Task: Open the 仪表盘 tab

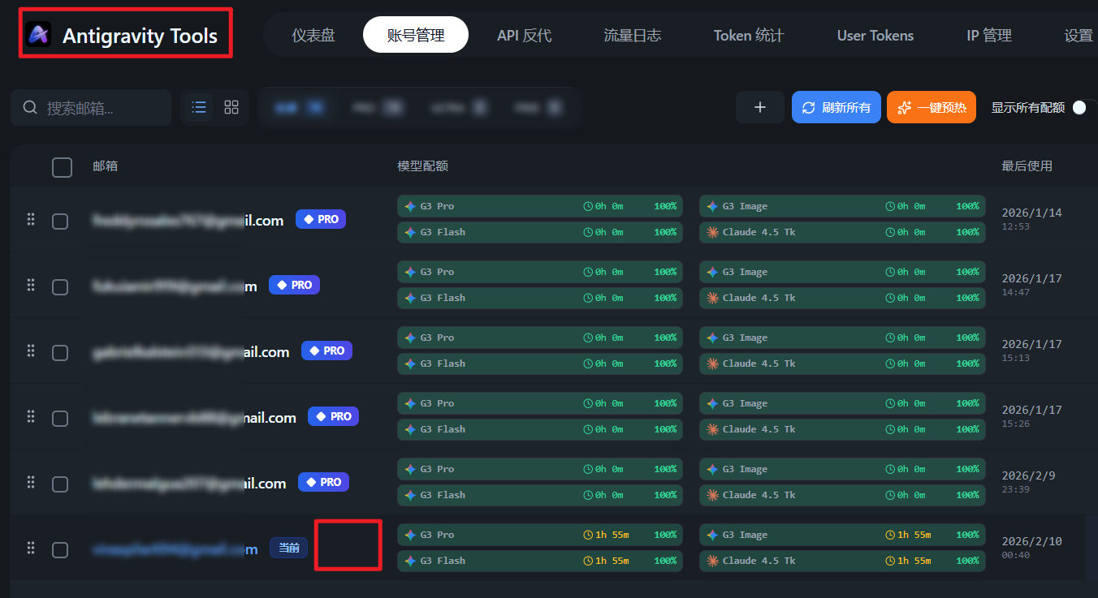Action: (313, 35)
